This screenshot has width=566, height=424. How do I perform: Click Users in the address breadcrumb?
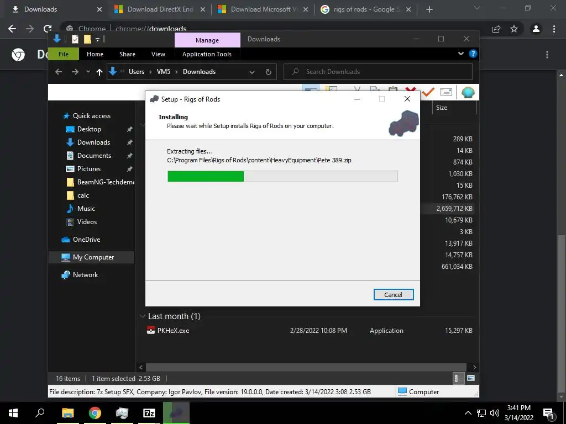[137, 72]
